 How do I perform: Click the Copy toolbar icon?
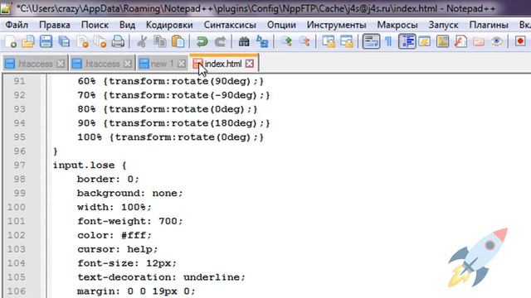click(159, 41)
